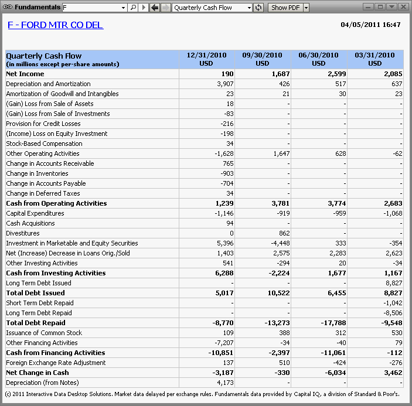412x406 pixels.
Task: Click the Stock-Based Compensation row label
Action: pos(44,144)
